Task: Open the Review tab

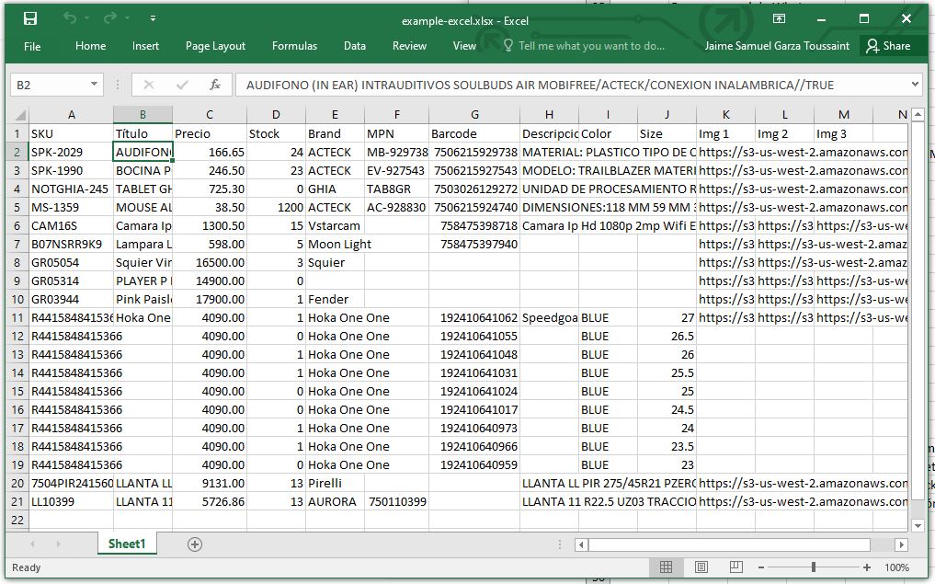Action: (410, 46)
